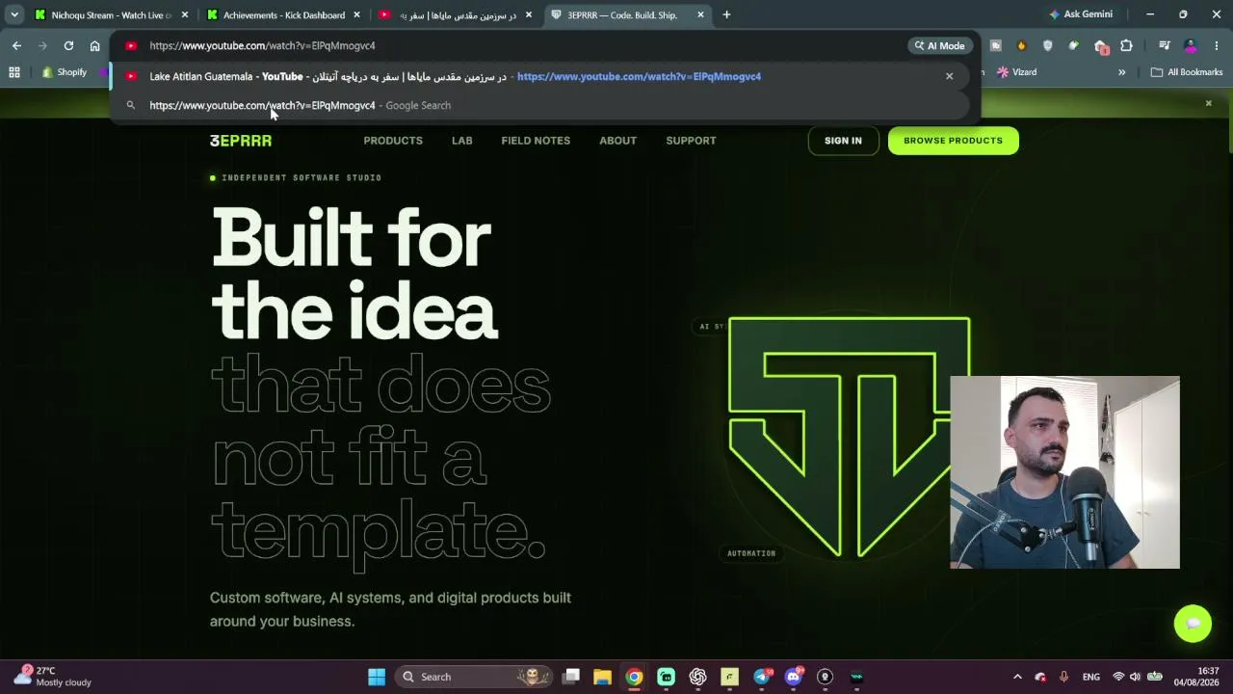
Task: Click the 3EPRRR site logo
Action: point(241,141)
